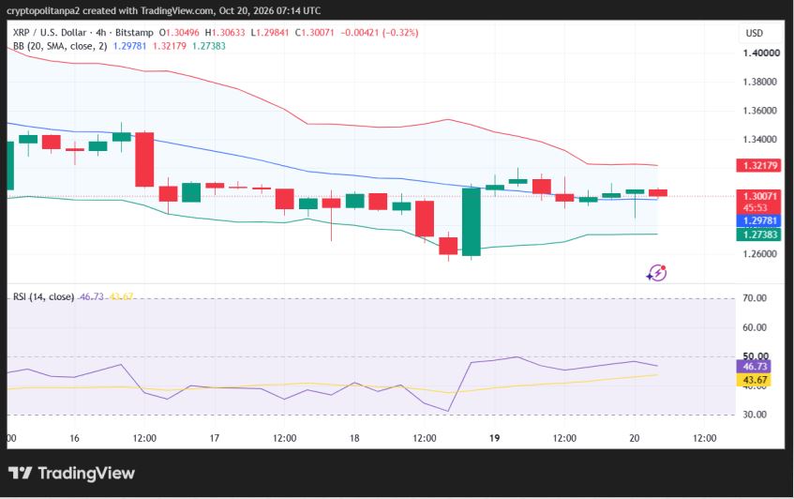
Task: Click the 1.38000 price axis value
Action: coord(759,82)
